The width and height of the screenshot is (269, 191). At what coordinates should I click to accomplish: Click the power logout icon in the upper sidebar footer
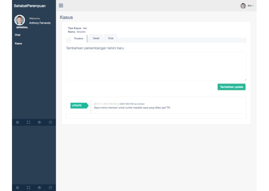tap(50, 122)
